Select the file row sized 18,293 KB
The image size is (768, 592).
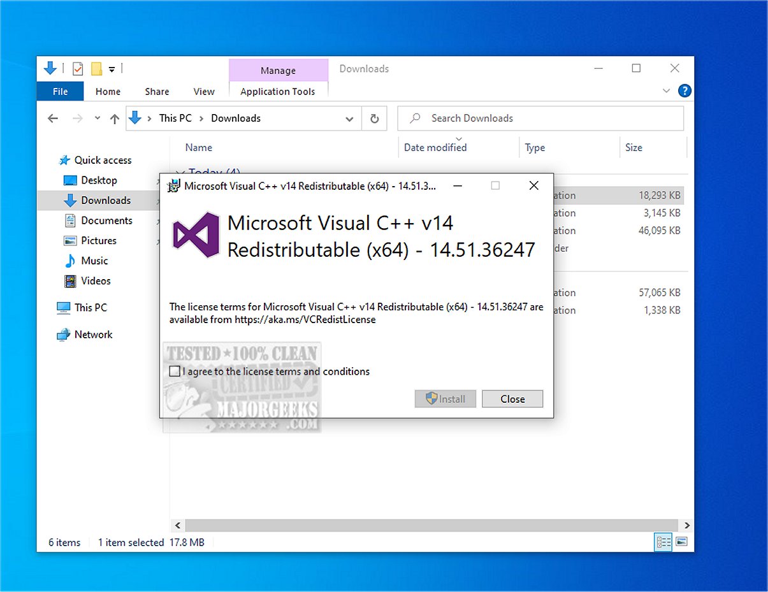(x=618, y=196)
